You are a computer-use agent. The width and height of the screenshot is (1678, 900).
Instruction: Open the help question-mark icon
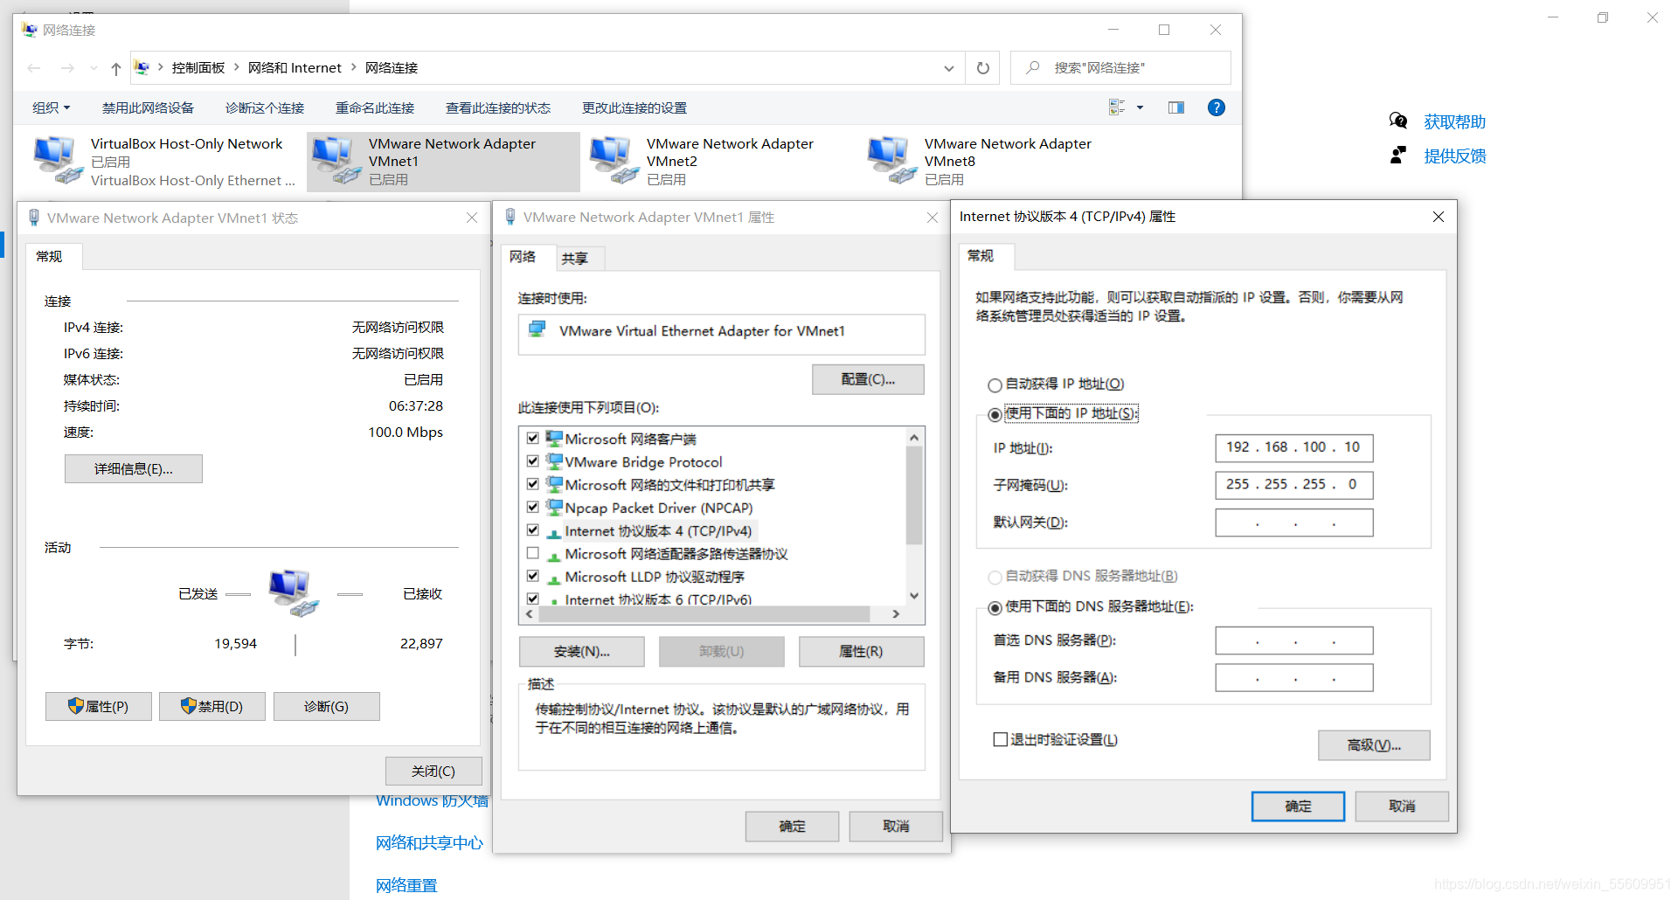[1216, 107]
